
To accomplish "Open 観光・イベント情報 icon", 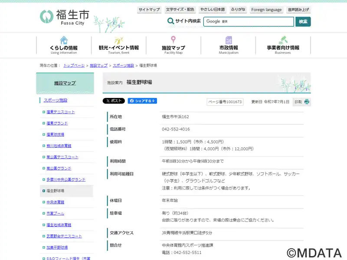I will point(118,40).
